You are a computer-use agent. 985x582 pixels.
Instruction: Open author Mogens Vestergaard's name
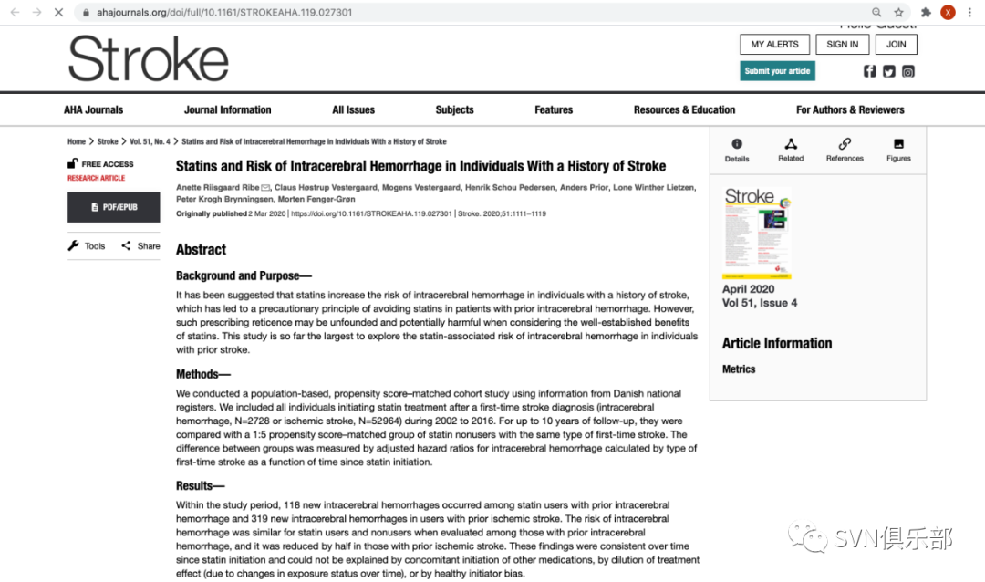coord(423,187)
